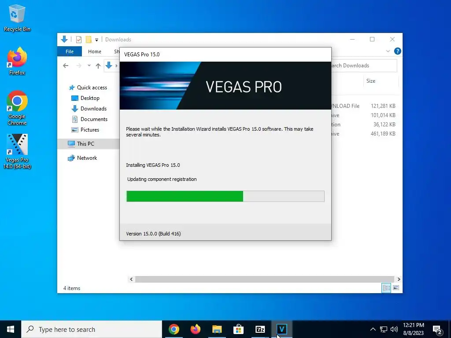This screenshot has width=451, height=338.
Task: Open 7-Zip from the taskbar
Action: coord(260,329)
